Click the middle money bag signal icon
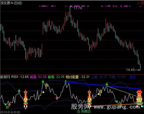Image resolution: width=144 pixels, height=114 pixels. pyautogui.click(x=89, y=99)
